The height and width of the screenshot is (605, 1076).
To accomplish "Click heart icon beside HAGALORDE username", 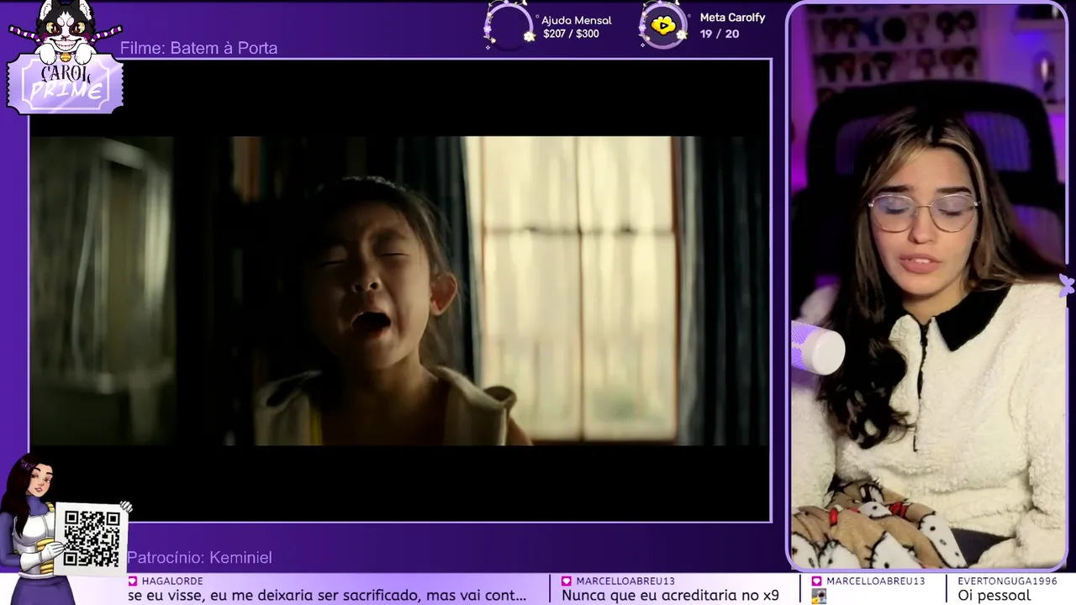I will [133, 581].
